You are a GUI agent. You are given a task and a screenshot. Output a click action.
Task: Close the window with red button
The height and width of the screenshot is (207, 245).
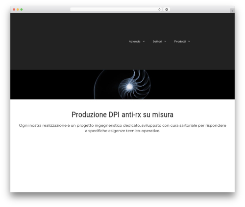14,9
